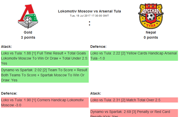179x117 pixels.
Task: Select the 2.22 Yellow Cards Handicap bet
Action: pyautogui.click(x=134, y=56)
